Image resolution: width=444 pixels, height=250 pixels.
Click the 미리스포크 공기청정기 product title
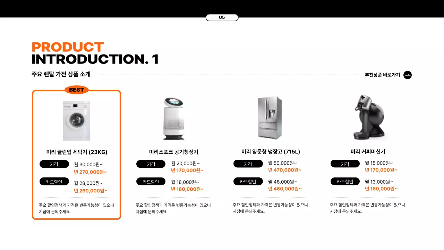click(x=173, y=152)
